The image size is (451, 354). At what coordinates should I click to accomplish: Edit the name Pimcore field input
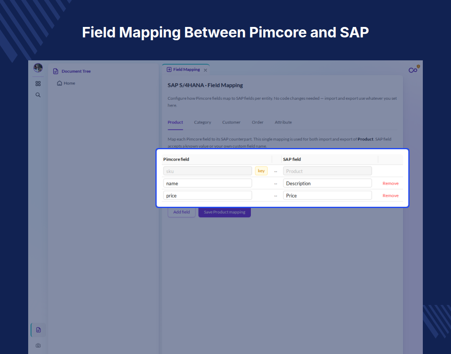pyautogui.click(x=207, y=183)
